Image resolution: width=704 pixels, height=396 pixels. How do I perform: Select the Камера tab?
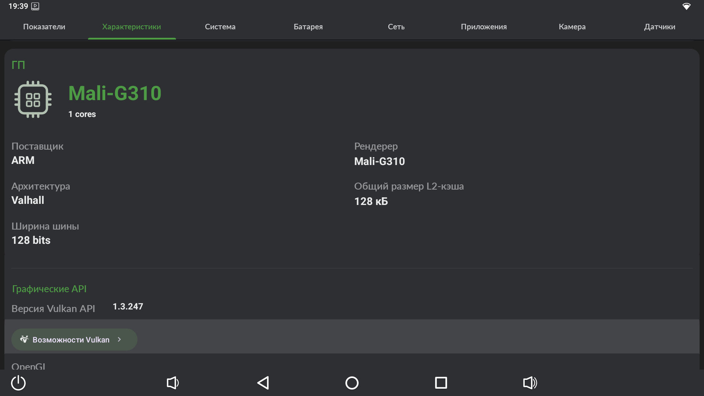pos(572,27)
